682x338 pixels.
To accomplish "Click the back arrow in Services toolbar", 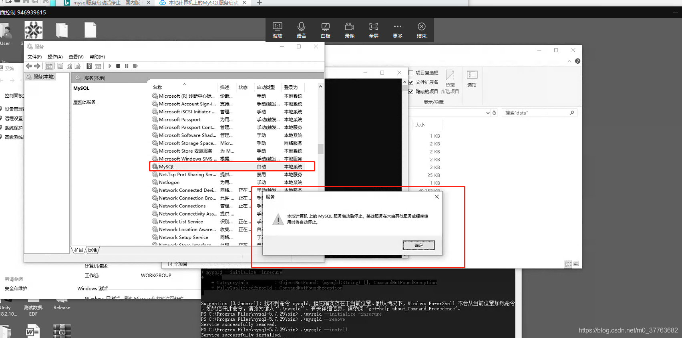I will [x=29, y=66].
